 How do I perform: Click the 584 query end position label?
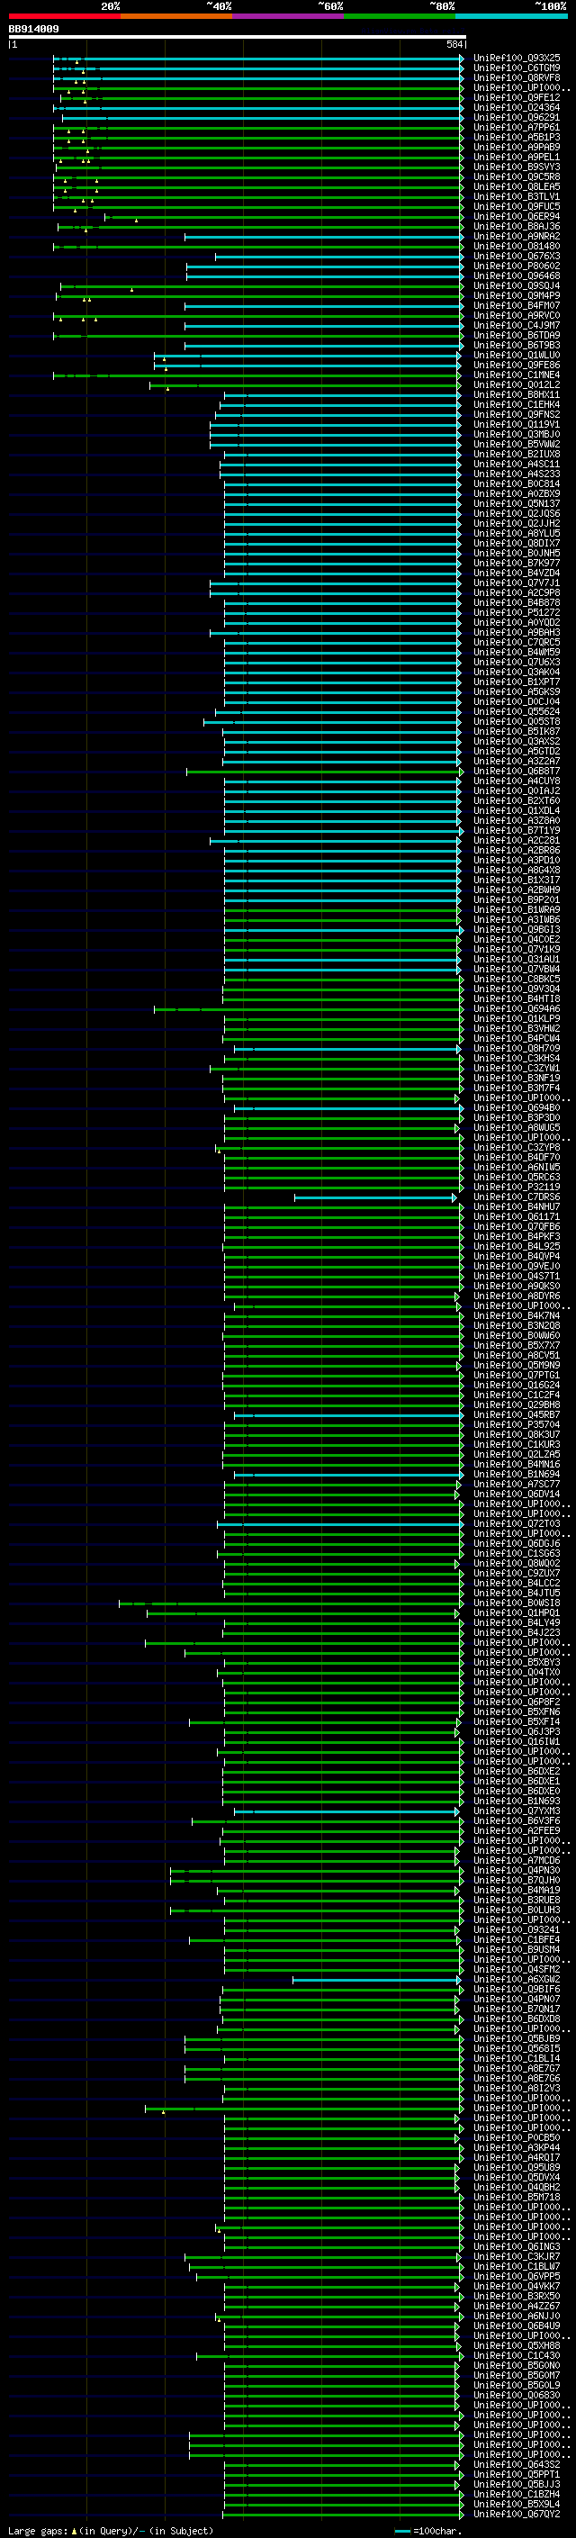(454, 44)
